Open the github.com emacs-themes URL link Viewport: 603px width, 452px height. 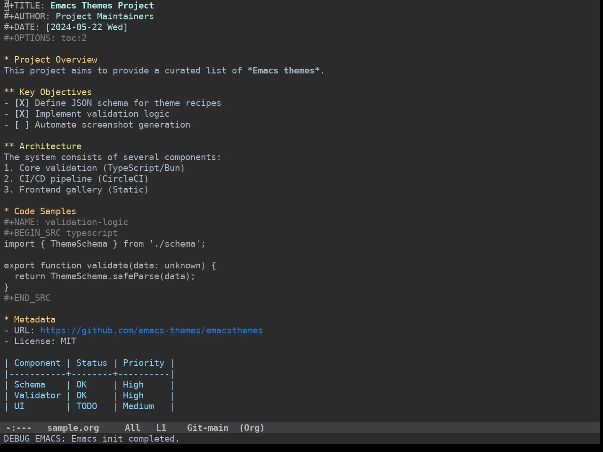(x=151, y=331)
